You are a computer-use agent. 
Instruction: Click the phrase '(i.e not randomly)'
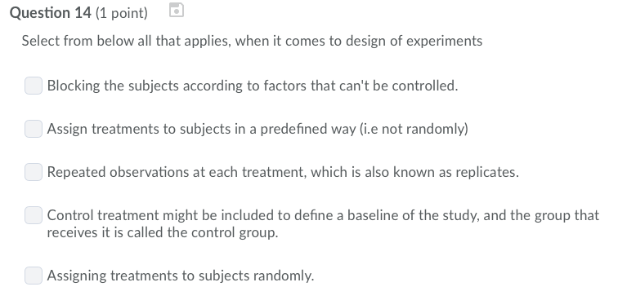[x=414, y=129]
